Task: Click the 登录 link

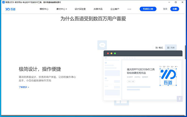Action: [x=165, y=9]
